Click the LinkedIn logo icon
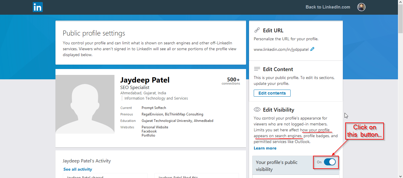Viewport: 403px width, 178px height. (x=38, y=7)
